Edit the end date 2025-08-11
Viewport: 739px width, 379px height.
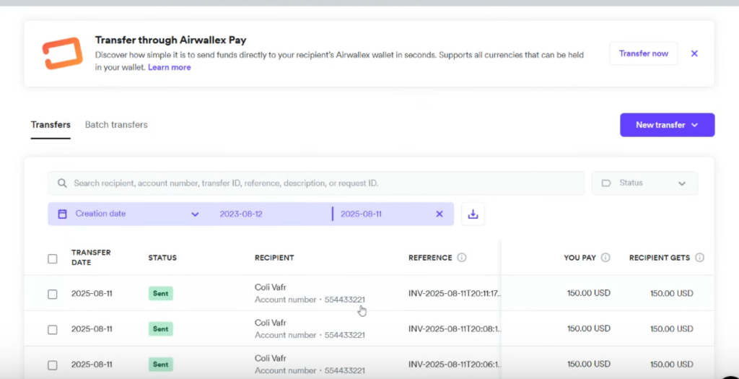pos(361,214)
